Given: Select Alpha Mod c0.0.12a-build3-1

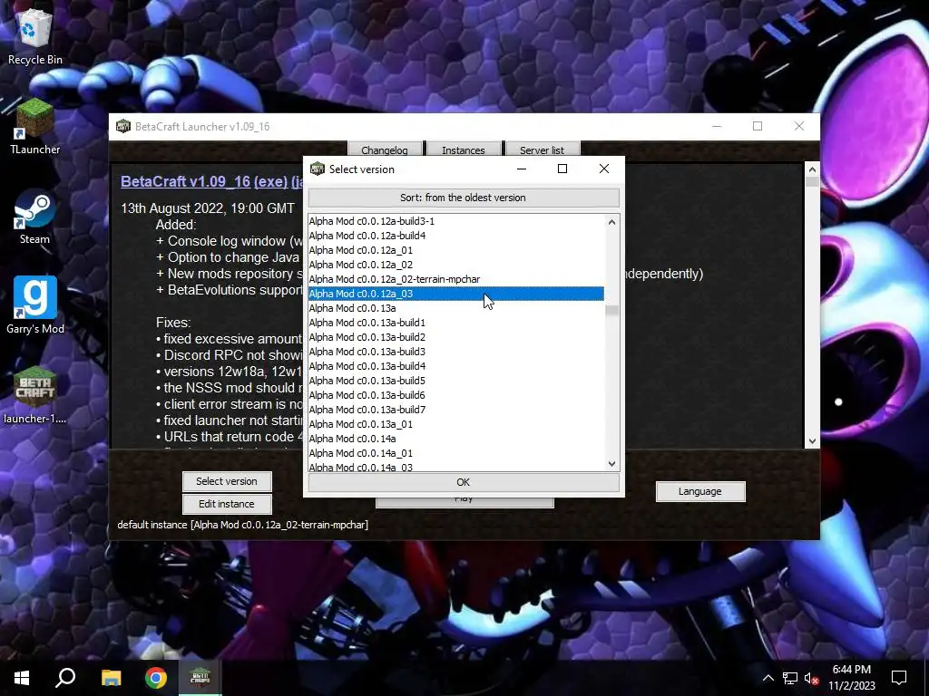Looking at the screenshot, I should click(455, 221).
